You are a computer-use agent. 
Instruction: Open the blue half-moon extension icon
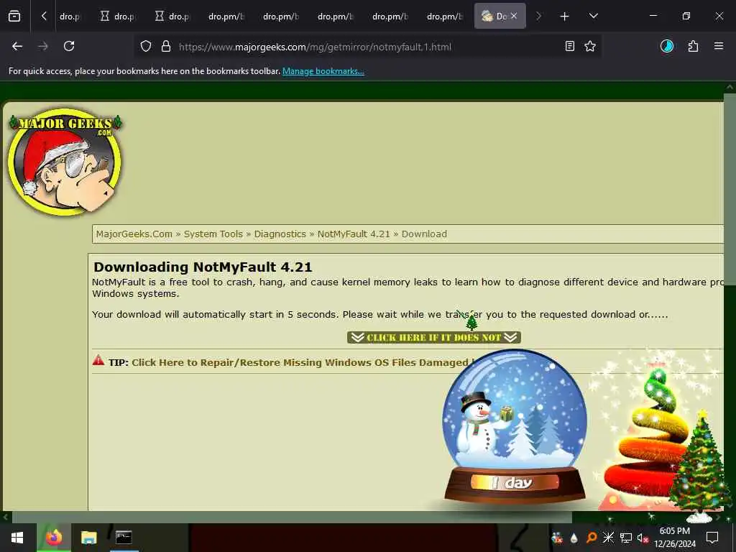(x=666, y=46)
